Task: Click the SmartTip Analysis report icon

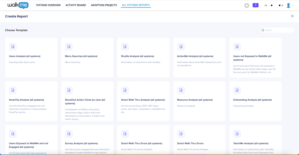Action: [x=13, y=90]
